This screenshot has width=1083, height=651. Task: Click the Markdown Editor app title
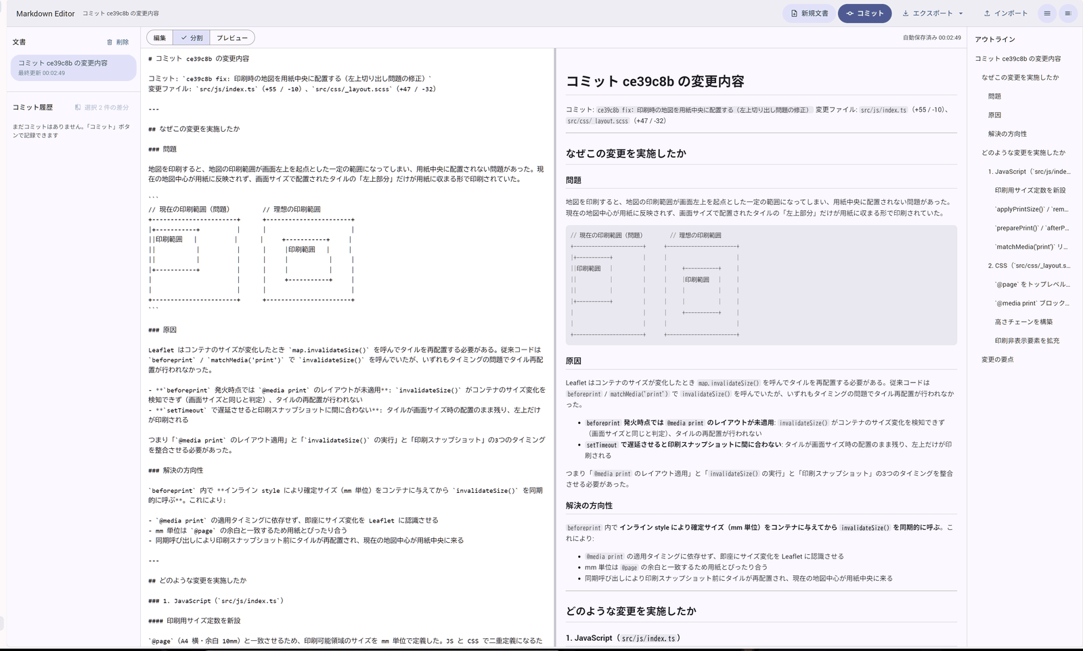(45, 14)
